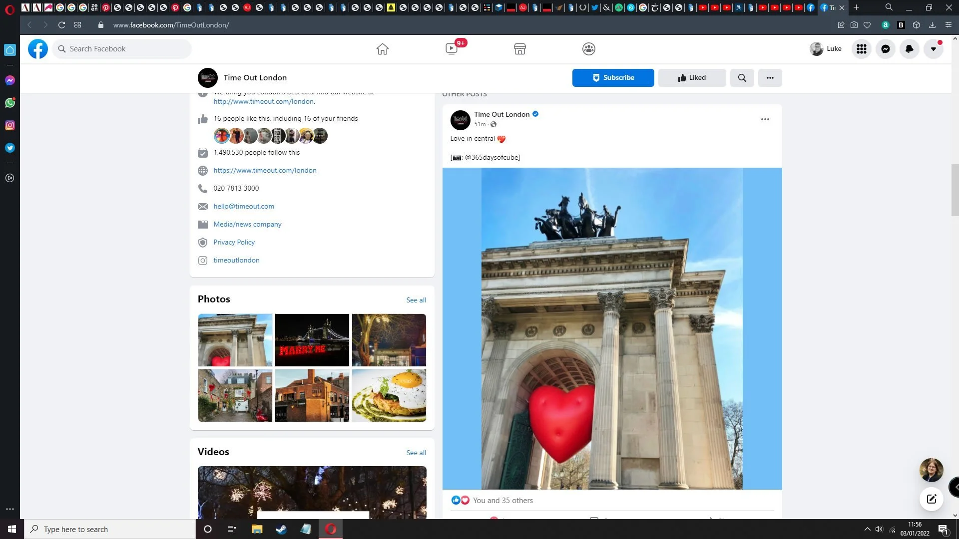The height and width of the screenshot is (539, 959).
Task: Toggle the Liked button on page
Action: (692, 78)
